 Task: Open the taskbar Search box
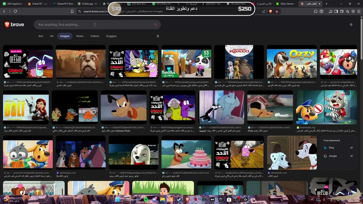point(131,199)
